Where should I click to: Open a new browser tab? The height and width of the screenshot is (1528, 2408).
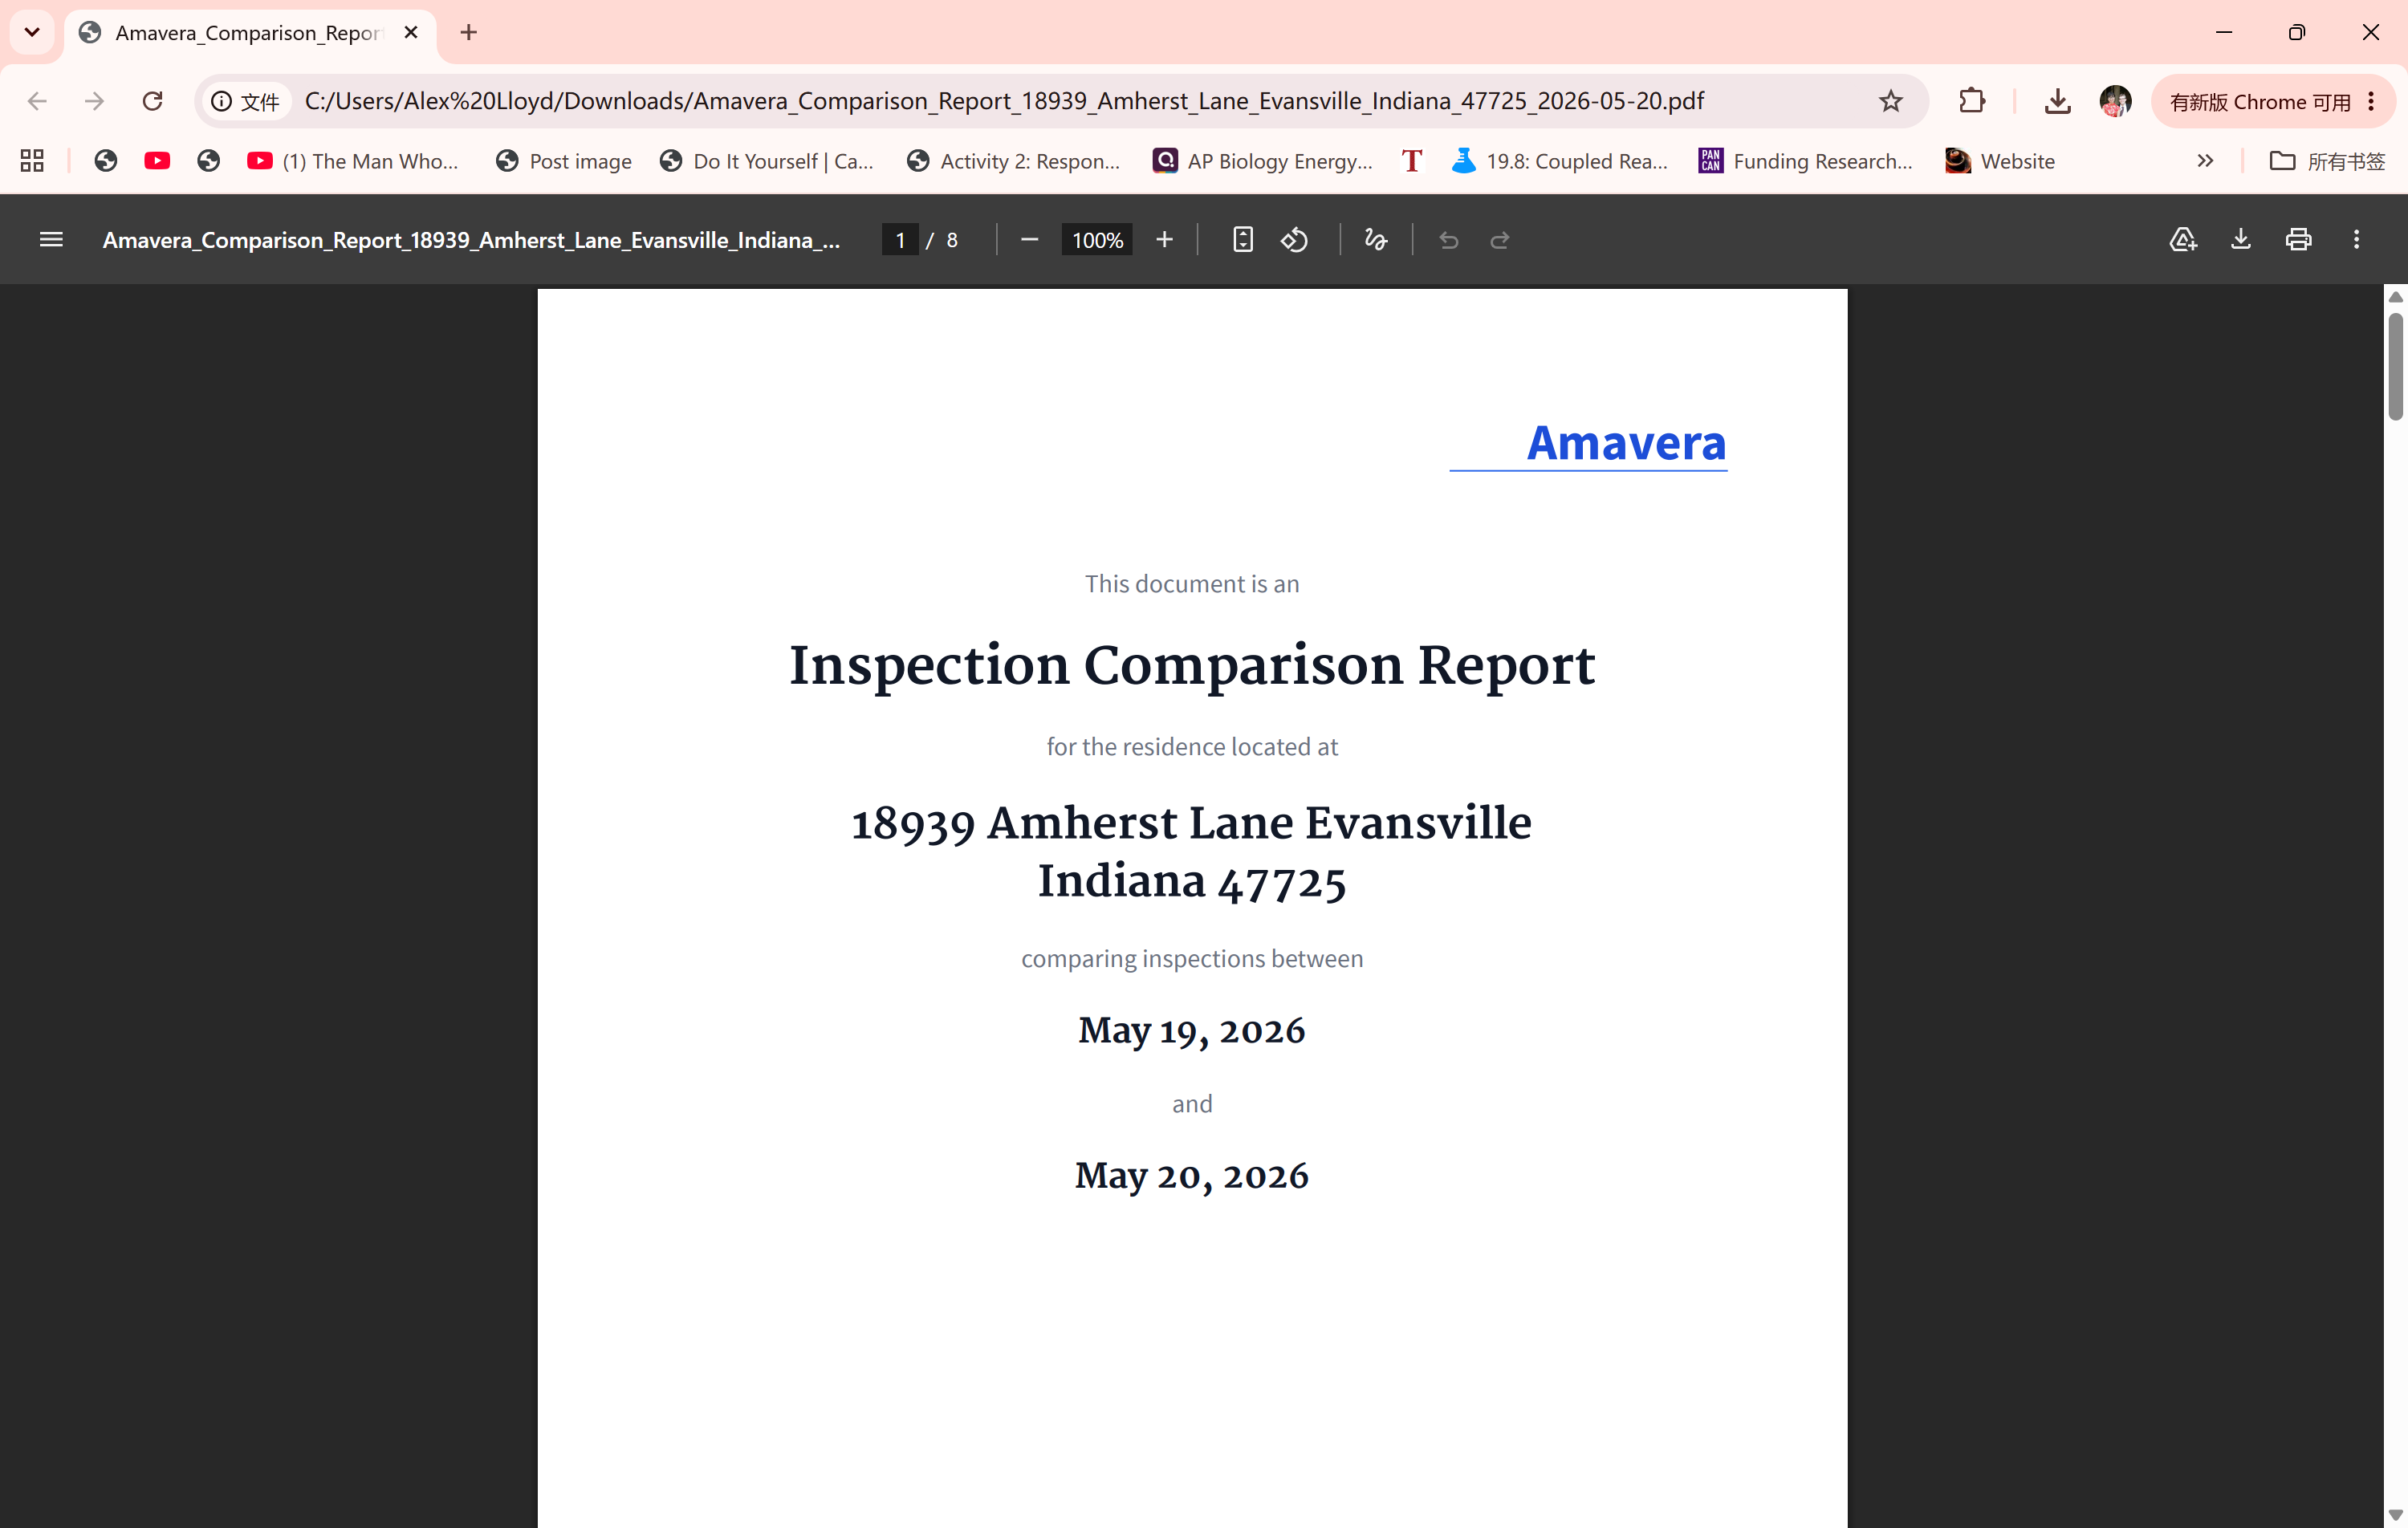tap(468, 32)
